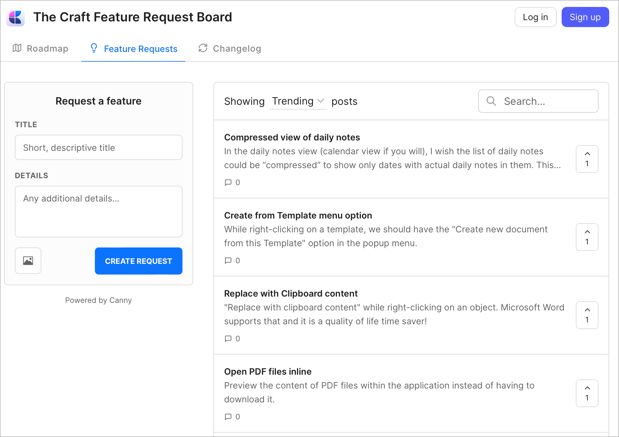619x437 pixels.
Task: Upvote the Compressed view of daily notes post
Action: pos(587,159)
